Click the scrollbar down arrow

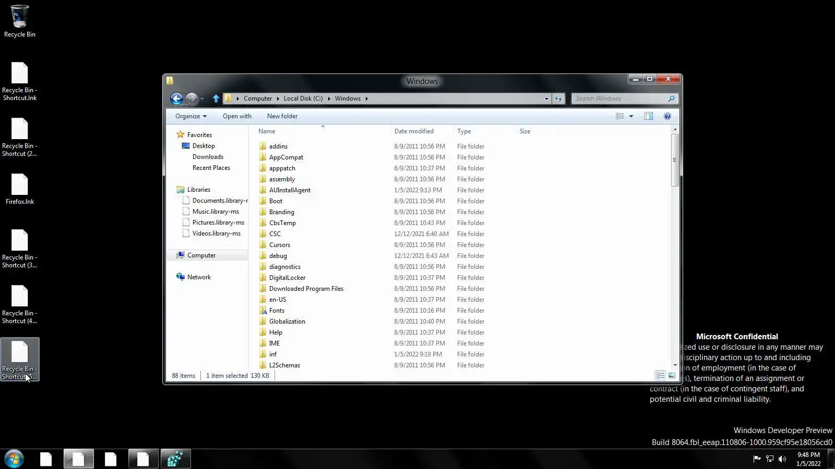pos(675,365)
